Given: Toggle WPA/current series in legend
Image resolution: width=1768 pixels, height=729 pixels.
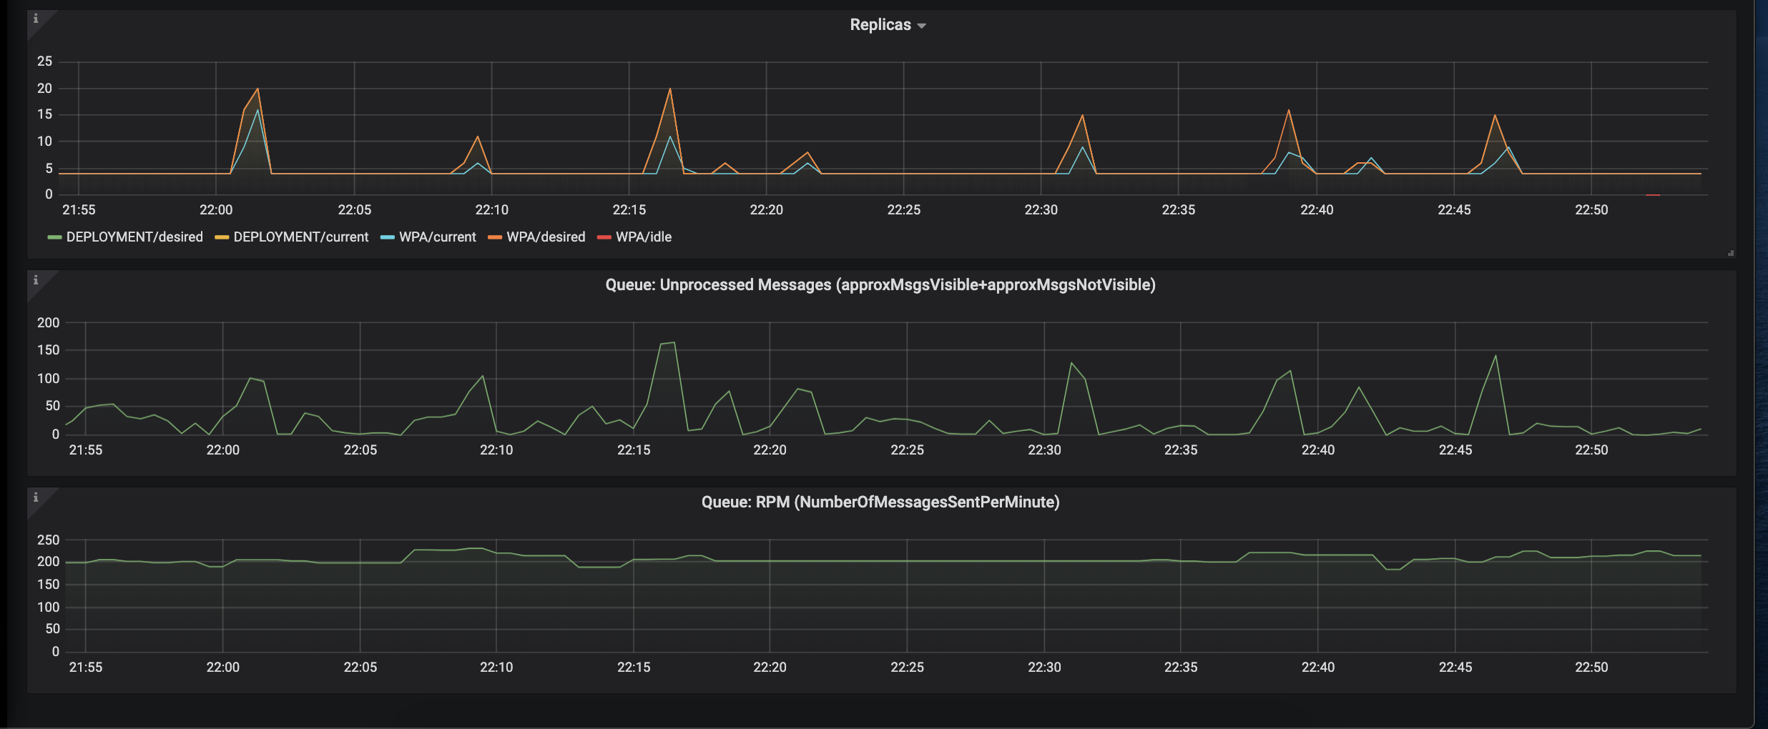Looking at the screenshot, I should click(437, 237).
